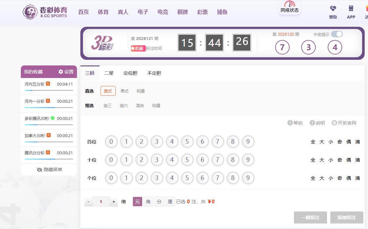The height and width of the screenshot is (229, 368).
Task: Click the hide menu eye icon
Action: pos(39,170)
